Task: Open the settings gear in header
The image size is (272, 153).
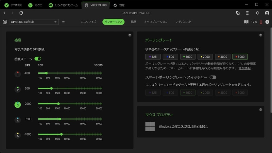Action: (257, 13)
